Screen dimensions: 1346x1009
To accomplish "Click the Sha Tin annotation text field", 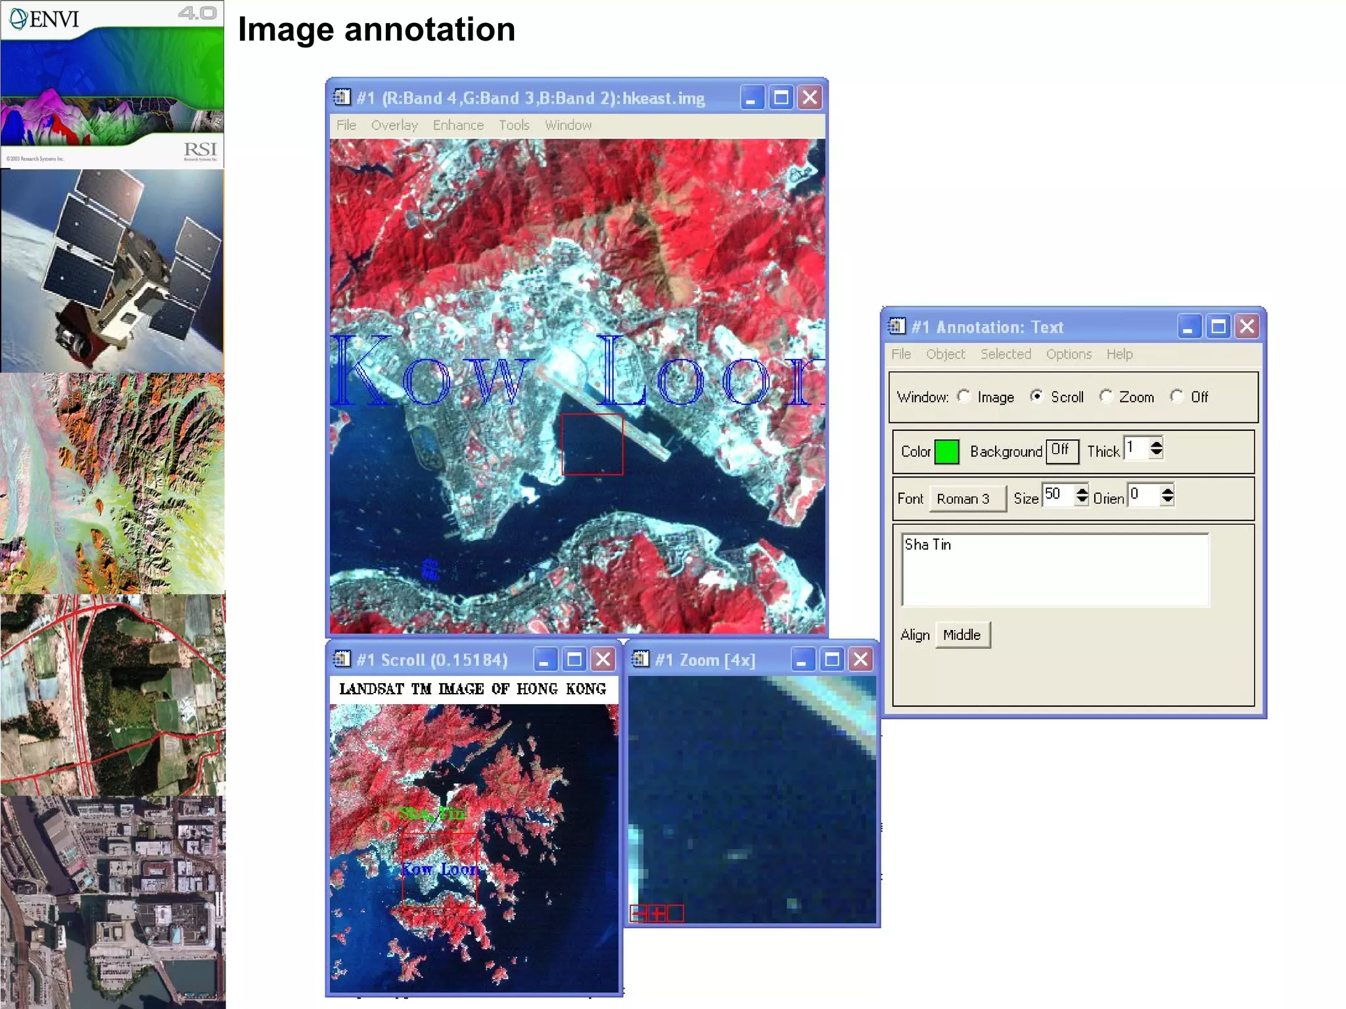I will [1054, 569].
